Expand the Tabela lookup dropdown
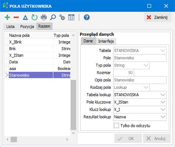Screen dimensions: 175x147 [x=163, y=95]
